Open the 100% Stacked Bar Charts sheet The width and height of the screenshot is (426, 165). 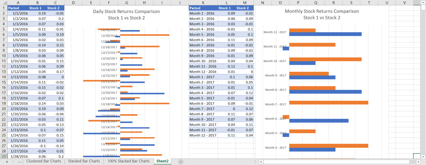tap(128, 162)
